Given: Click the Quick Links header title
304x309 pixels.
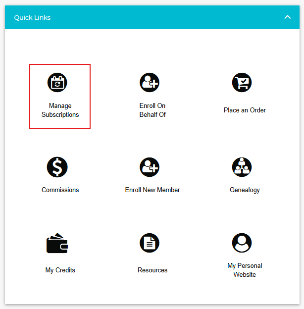Looking at the screenshot, I should point(32,17).
